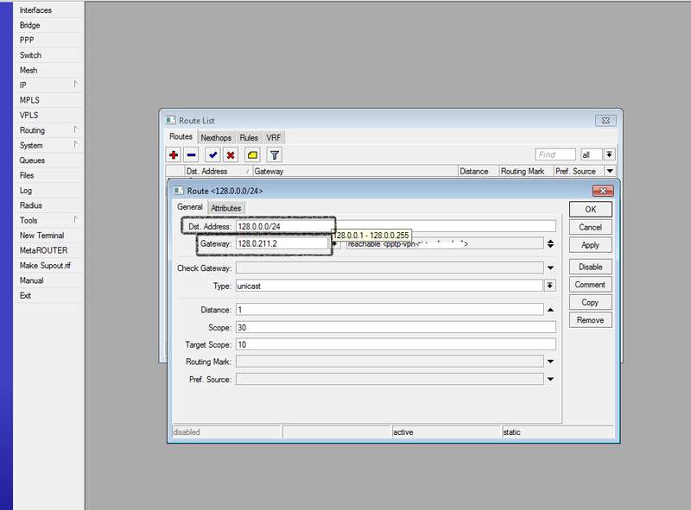Close the Route 128.0.0.0/24 dialog

click(601, 190)
